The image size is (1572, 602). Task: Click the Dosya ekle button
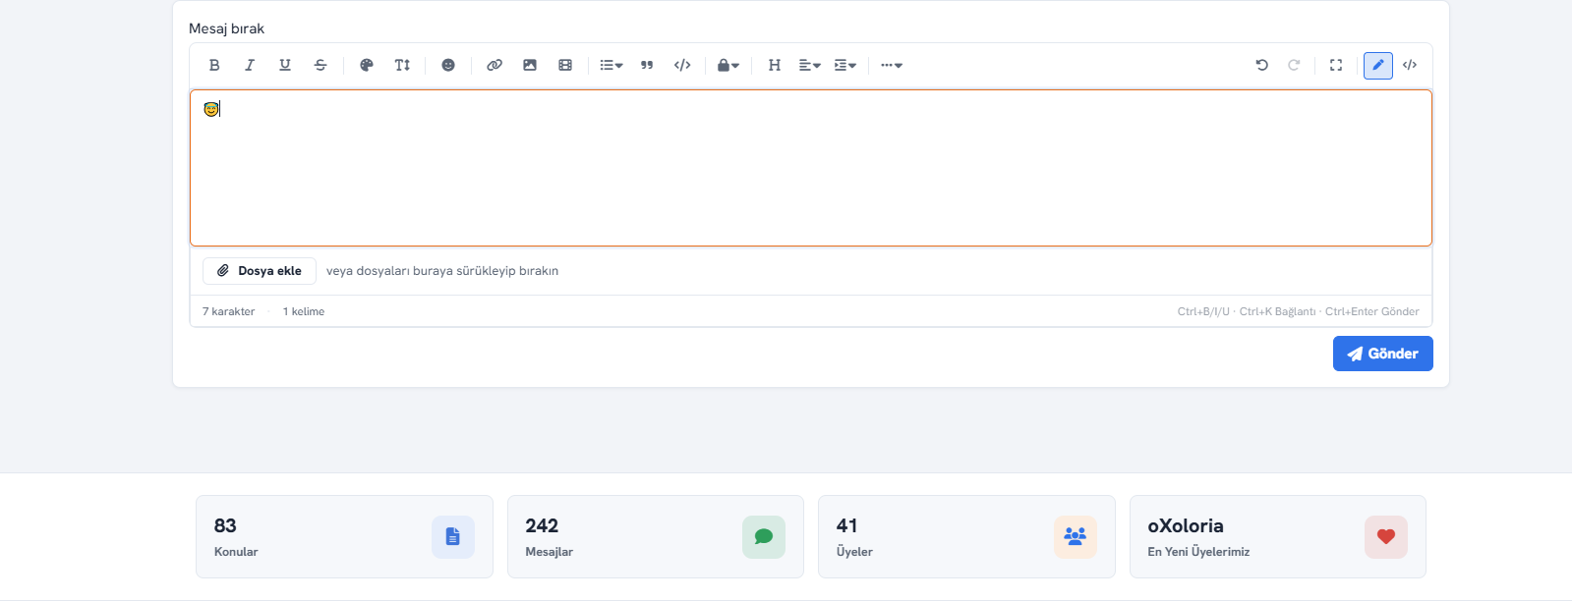pyautogui.click(x=260, y=271)
